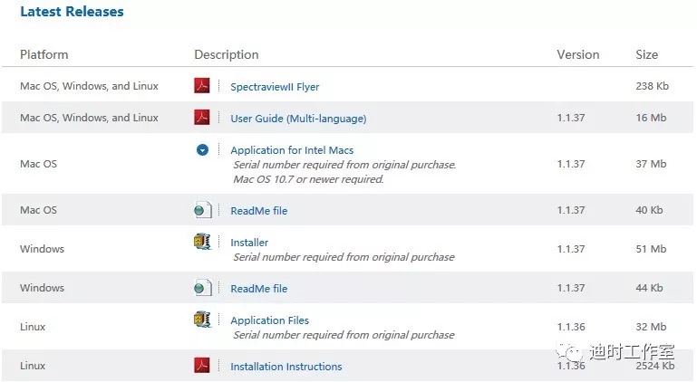Click the Mac OS ReadMe file document icon
Image resolution: width=697 pixels, height=382 pixels.
[202, 211]
